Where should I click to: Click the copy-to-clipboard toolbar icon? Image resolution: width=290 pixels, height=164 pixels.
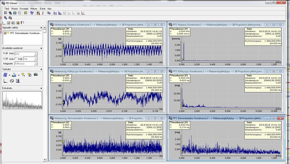(x=49, y=13)
